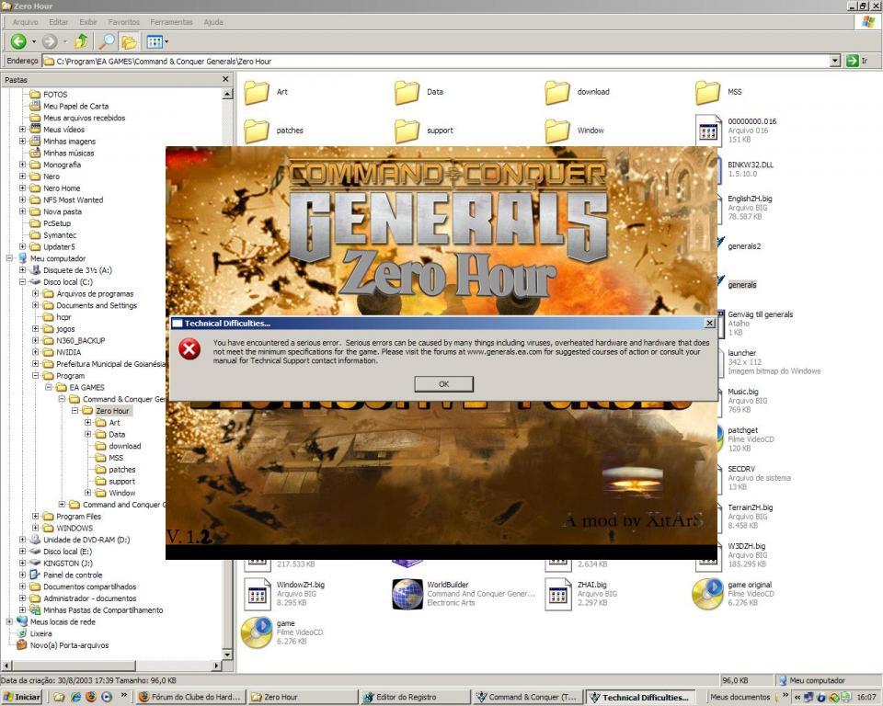Screen dimensions: 883x706
Task: Open the Ferramentas menu
Action: click(x=171, y=22)
